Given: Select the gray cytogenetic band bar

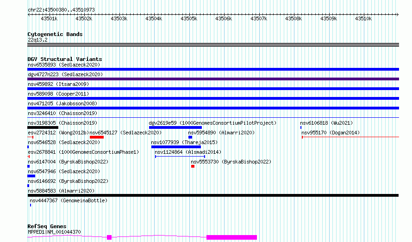Looking at the screenshot, I should pos(213,45).
